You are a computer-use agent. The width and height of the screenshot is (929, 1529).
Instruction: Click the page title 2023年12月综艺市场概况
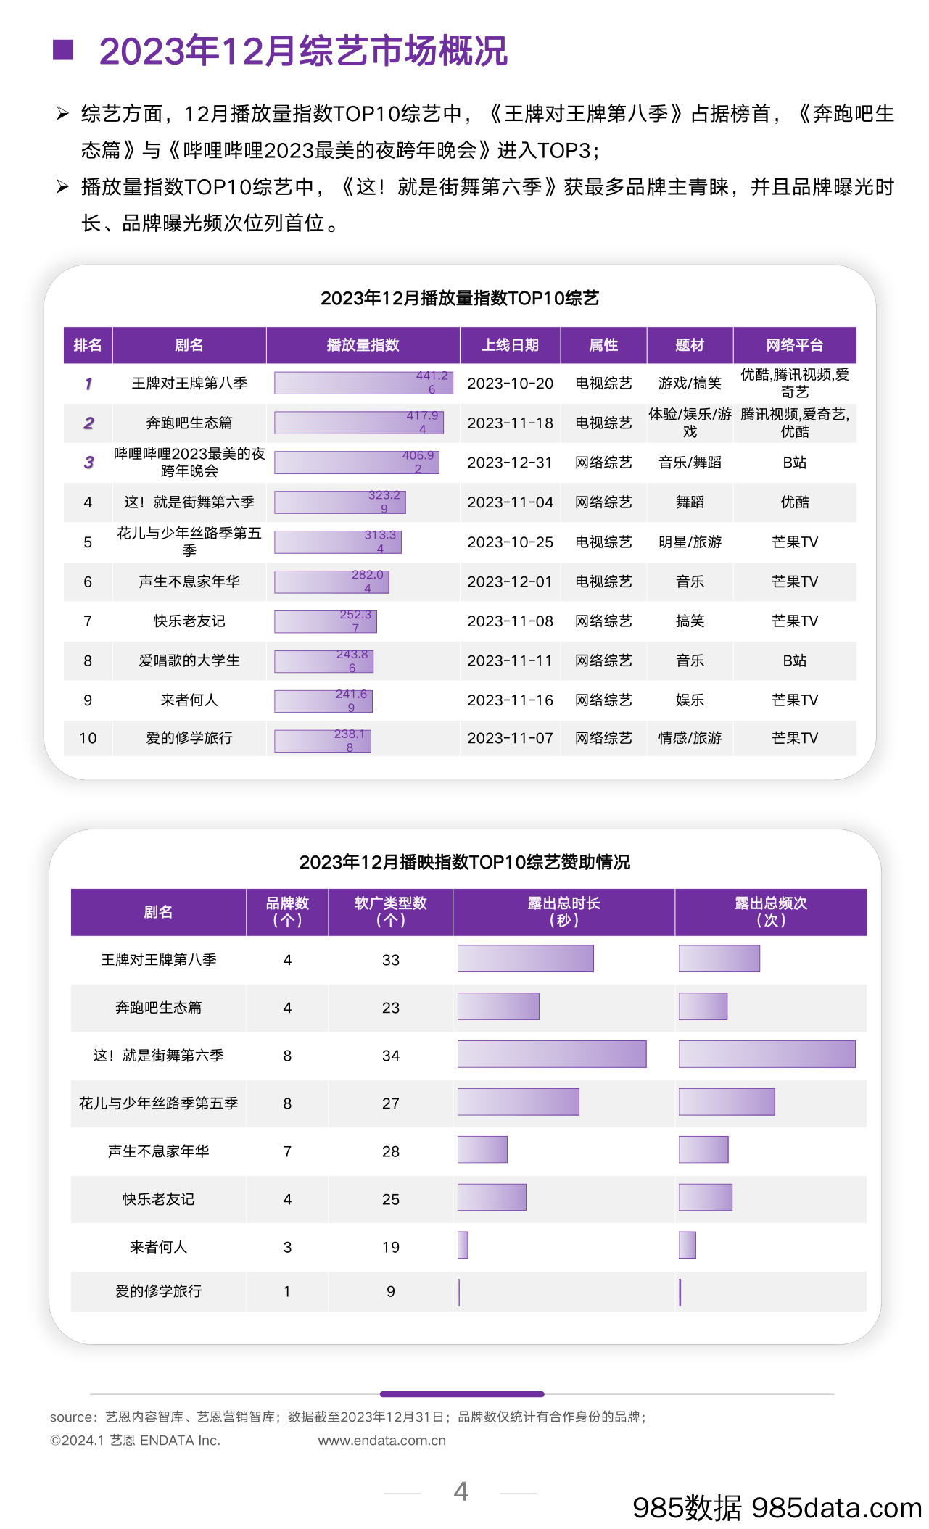click(303, 51)
